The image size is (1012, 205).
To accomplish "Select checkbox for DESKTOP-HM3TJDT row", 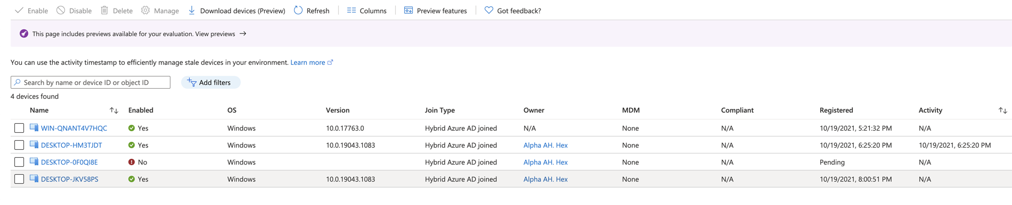I will [19, 145].
